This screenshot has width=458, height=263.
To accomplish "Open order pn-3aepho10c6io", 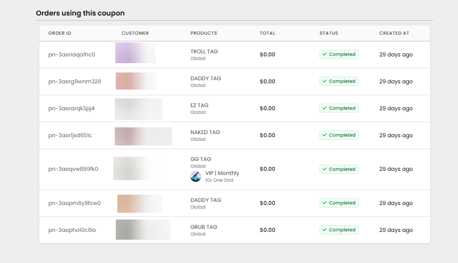I will click(72, 230).
